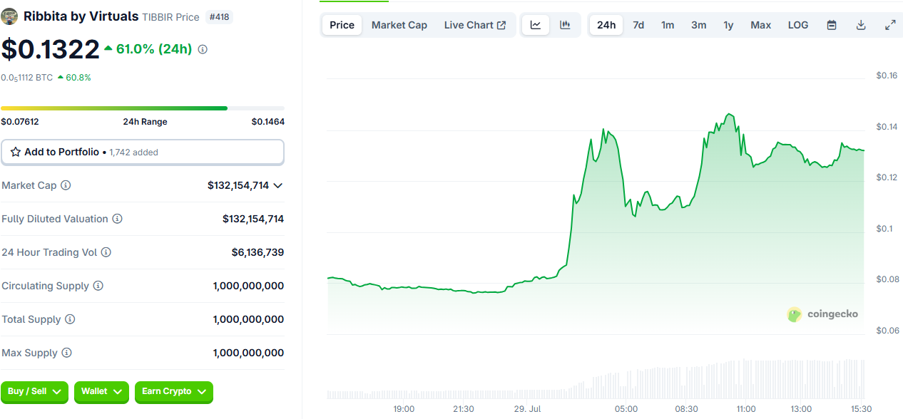
Task: Click the Fully Diluted Valuation amount
Action: (x=253, y=219)
